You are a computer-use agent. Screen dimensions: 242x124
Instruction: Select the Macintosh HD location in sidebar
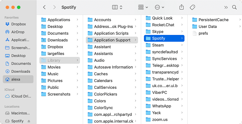pos(18,113)
